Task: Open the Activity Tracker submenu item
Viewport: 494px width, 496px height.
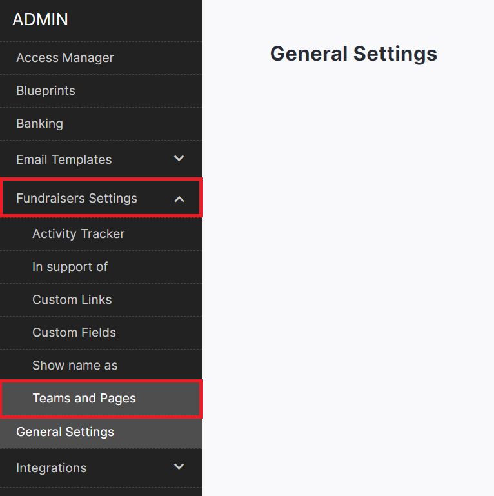Action: 79,234
